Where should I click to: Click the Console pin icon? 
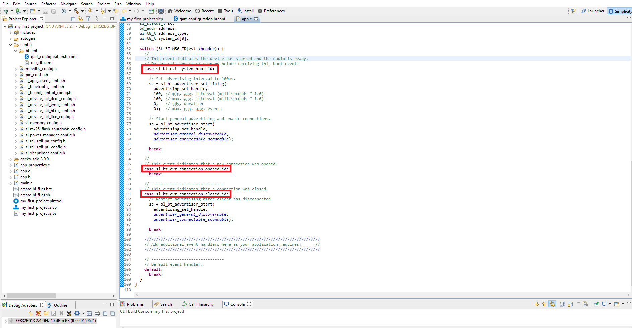pos(596,304)
